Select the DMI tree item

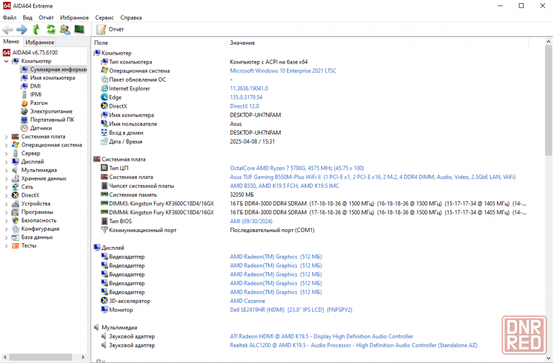(35, 86)
